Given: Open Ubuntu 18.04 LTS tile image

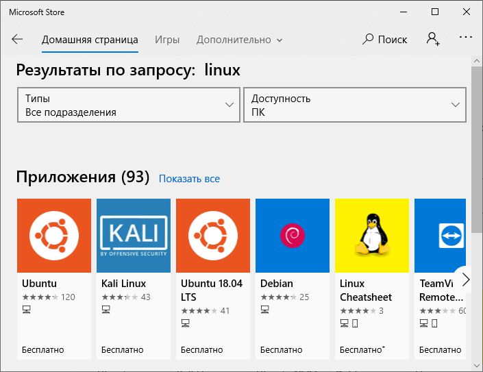Looking at the screenshot, I should point(213,236).
